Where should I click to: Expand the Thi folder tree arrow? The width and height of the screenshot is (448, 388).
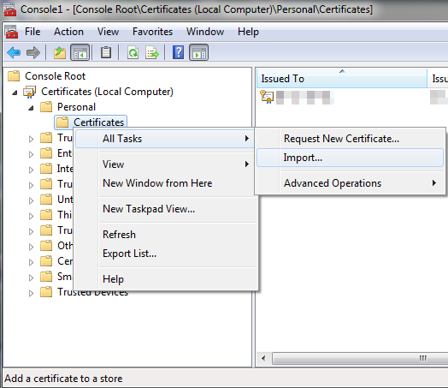(31, 217)
